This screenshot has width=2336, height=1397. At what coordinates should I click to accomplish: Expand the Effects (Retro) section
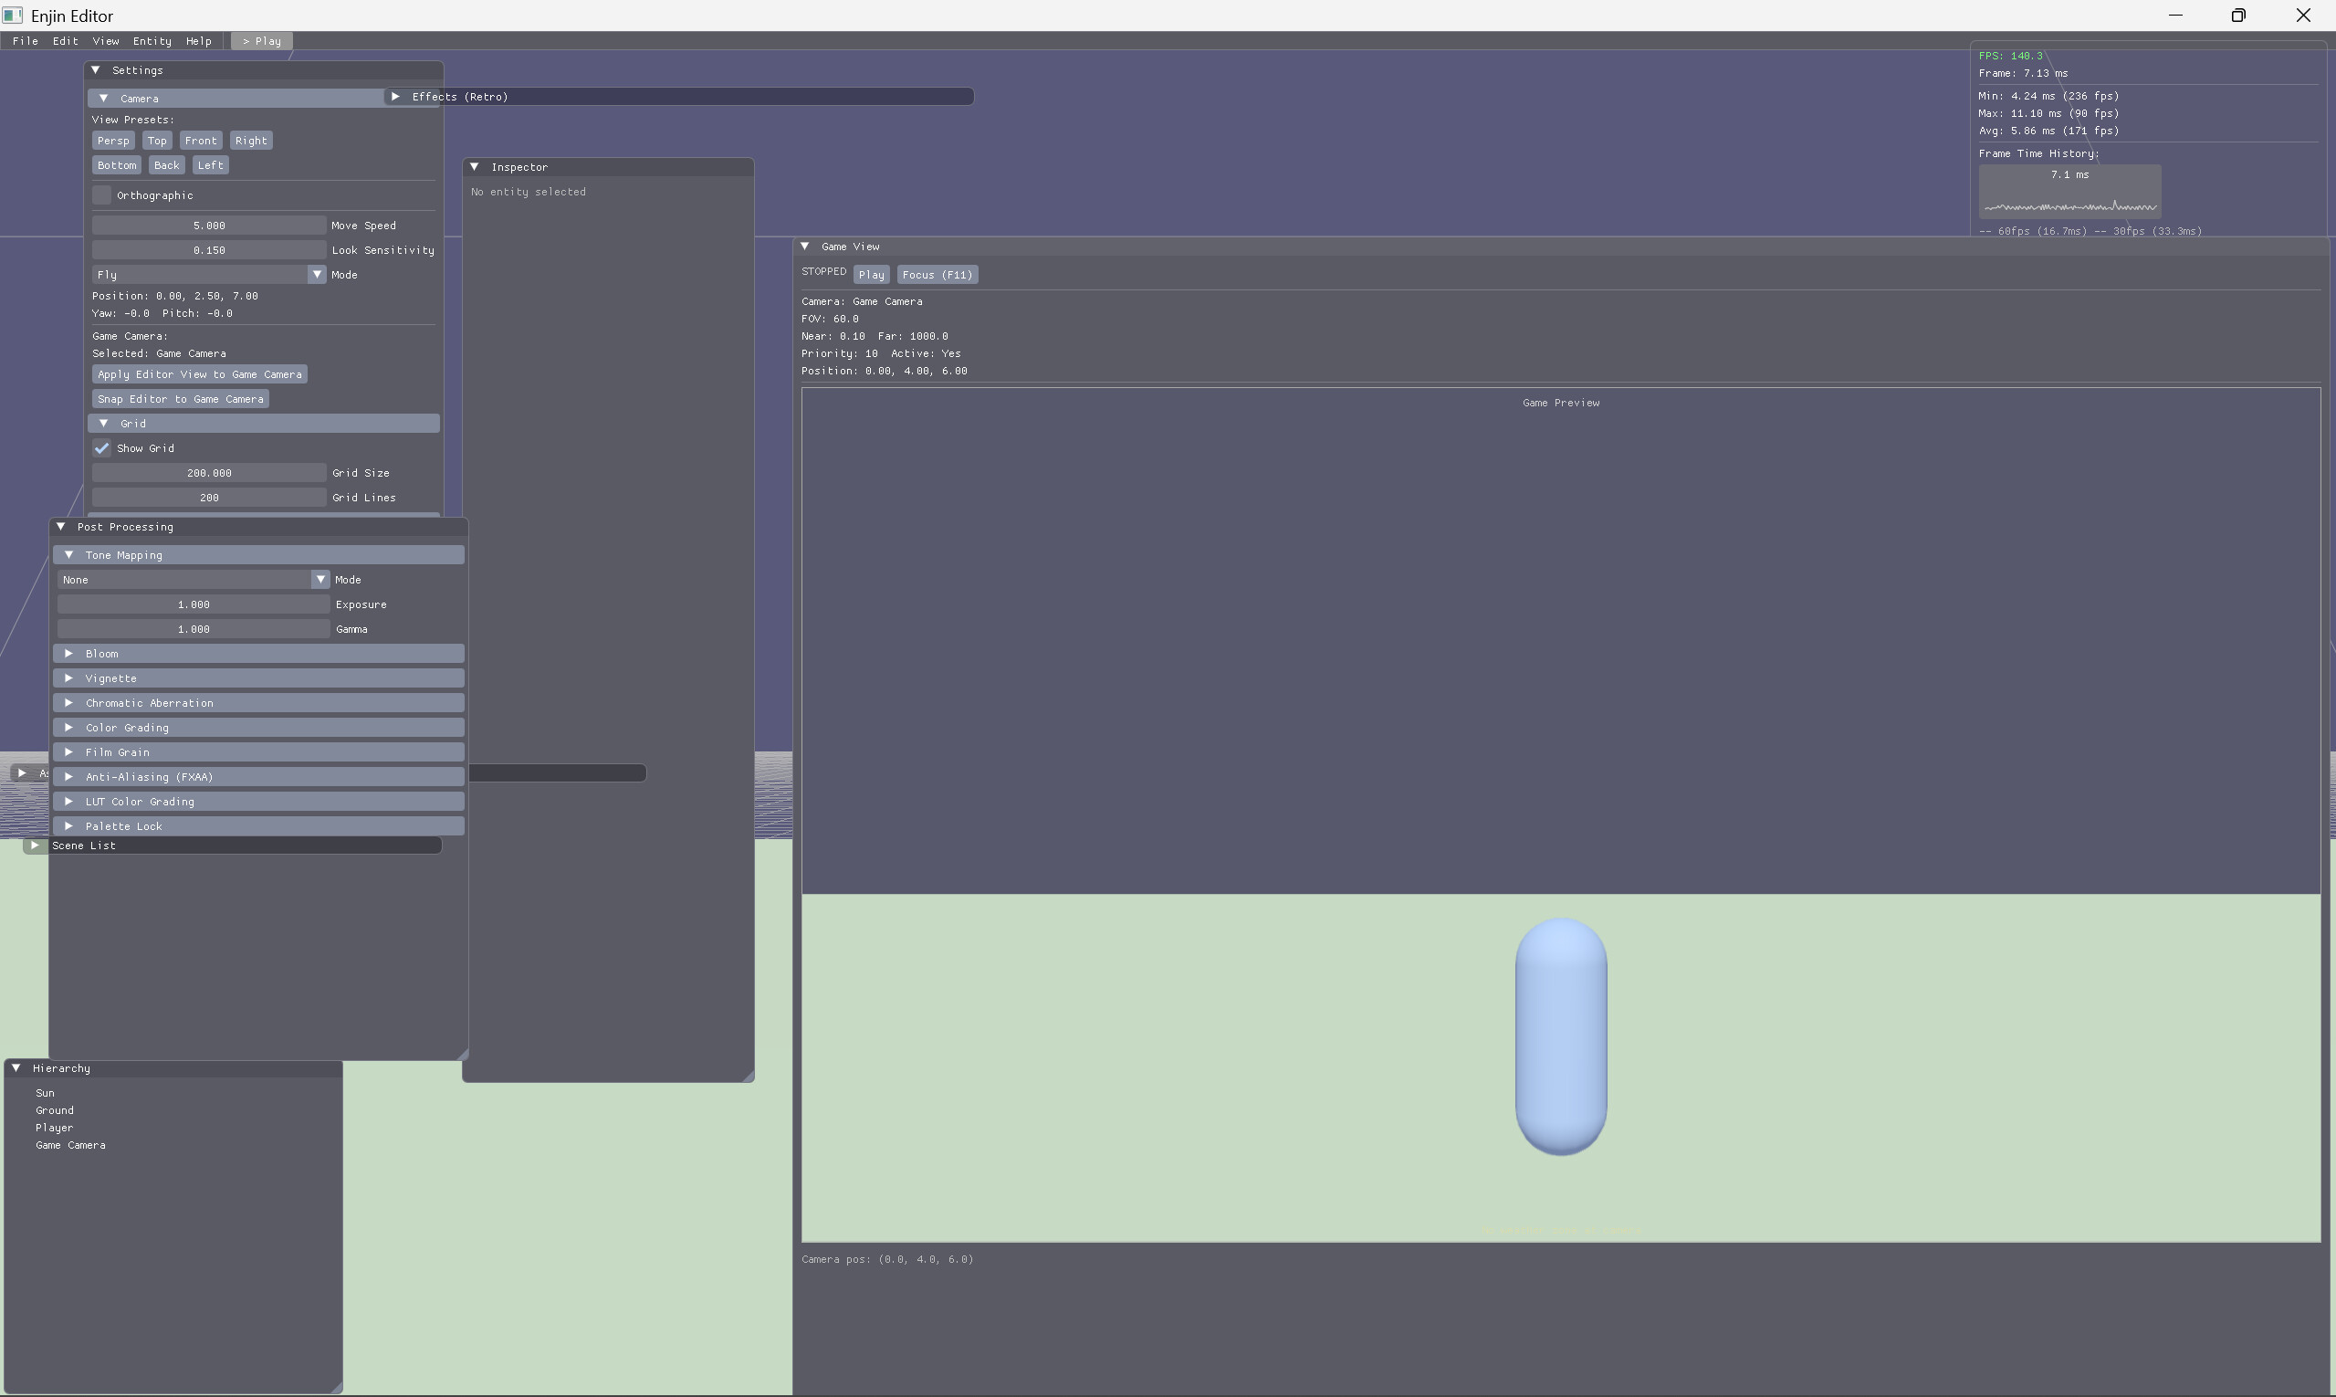coord(396,96)
